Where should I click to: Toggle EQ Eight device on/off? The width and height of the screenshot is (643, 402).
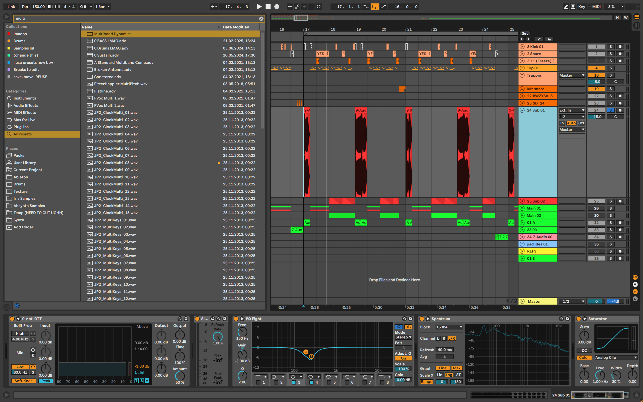coord(236,319)
